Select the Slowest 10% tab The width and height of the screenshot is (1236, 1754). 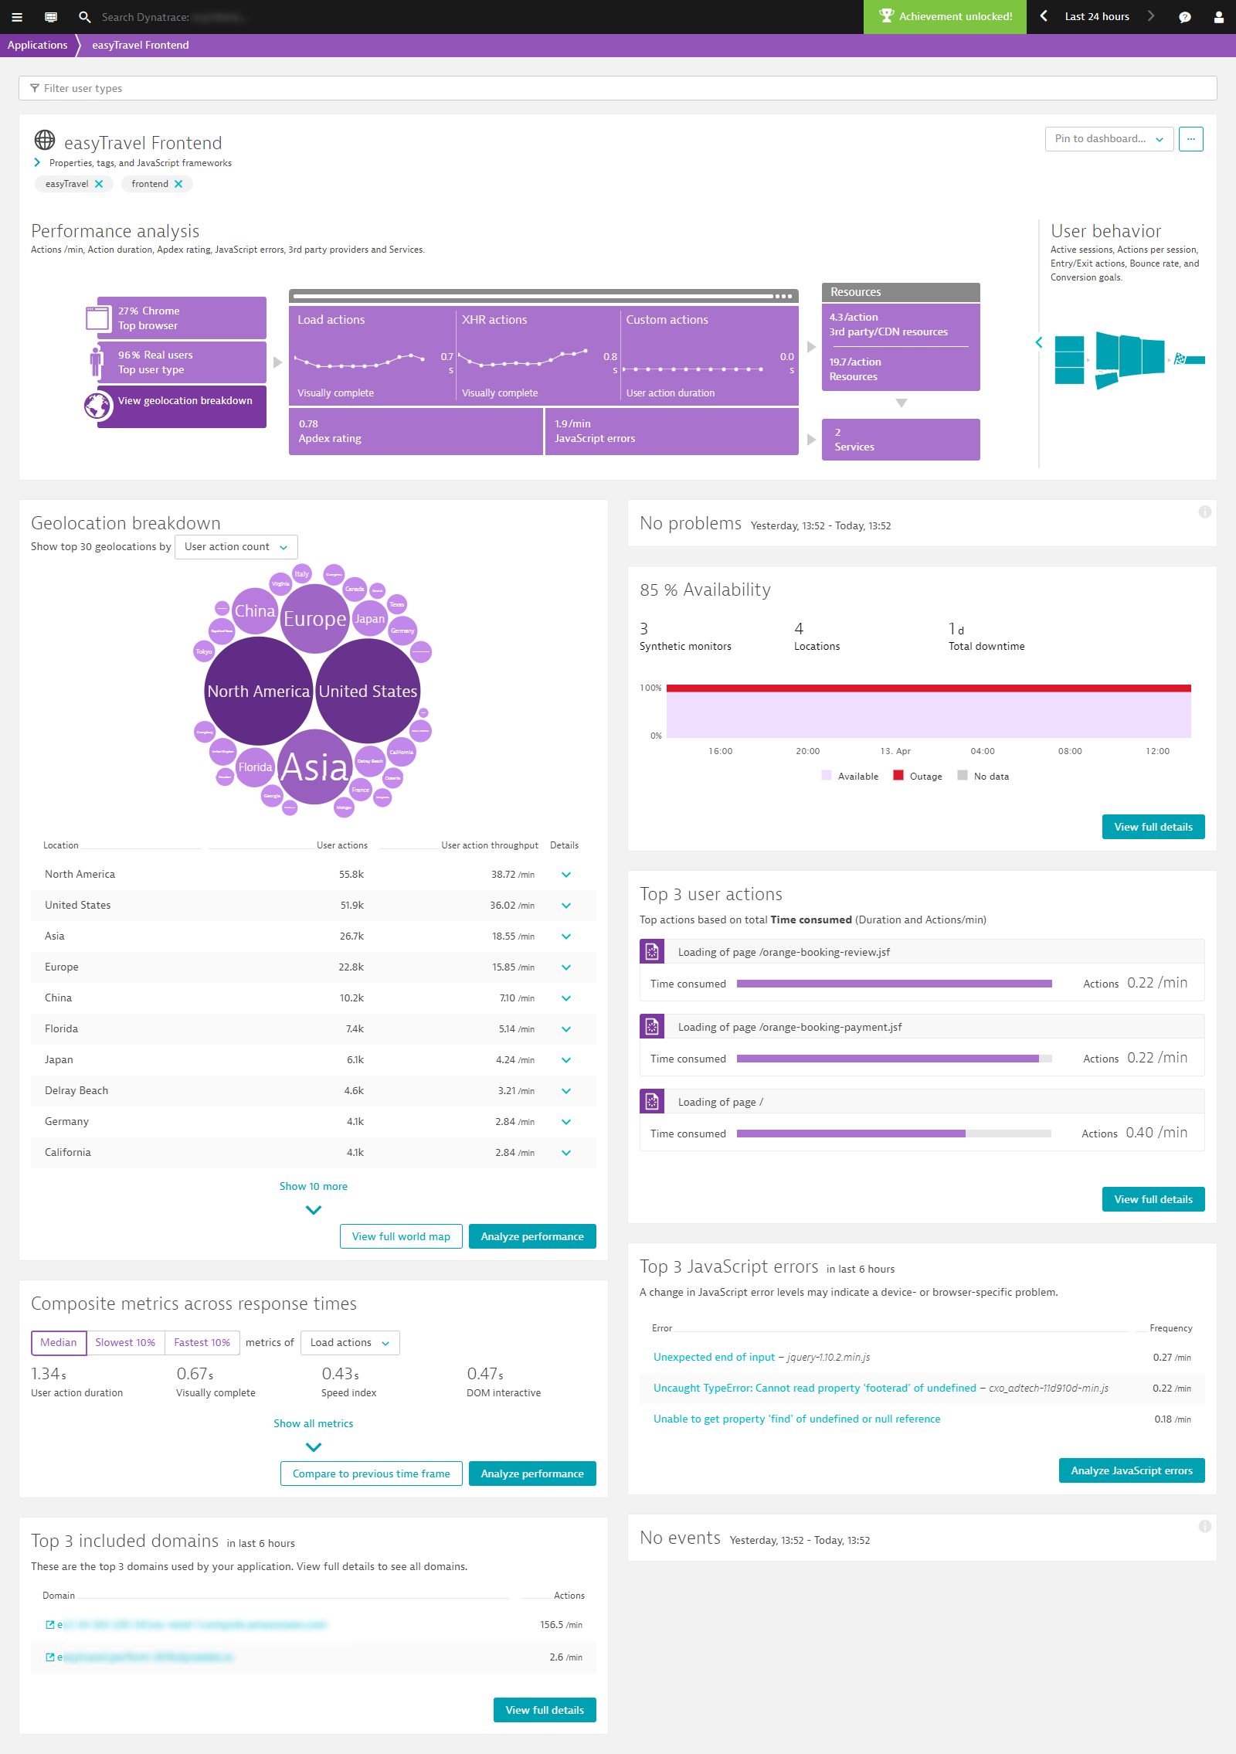pyautogui.click(x=125, y=1343)
